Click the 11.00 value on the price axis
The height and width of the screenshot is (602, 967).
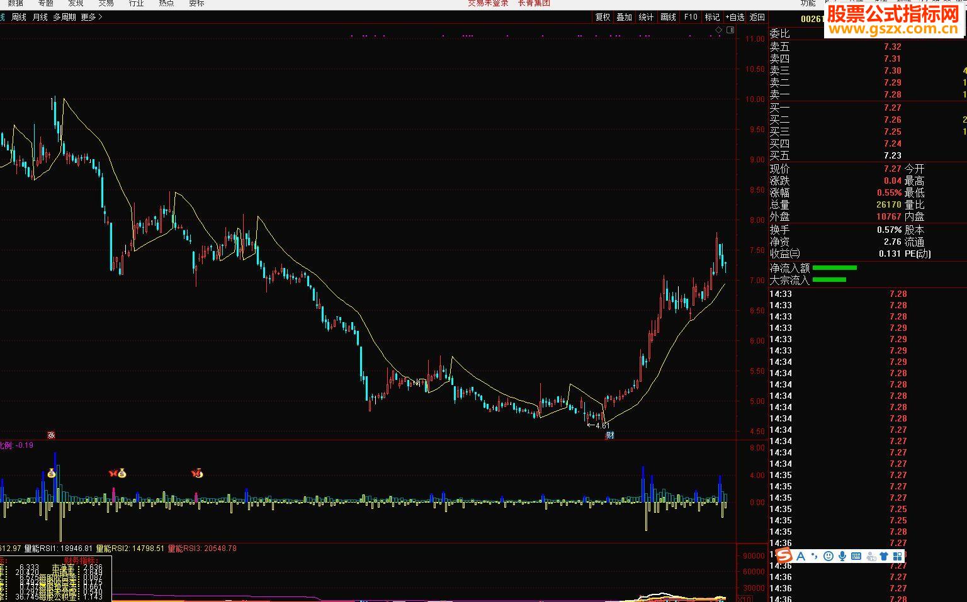point(755,39)
